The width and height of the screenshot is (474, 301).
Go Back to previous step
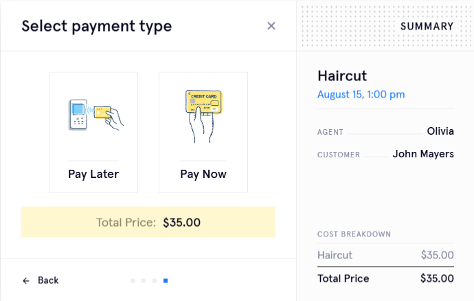(47, 280)
